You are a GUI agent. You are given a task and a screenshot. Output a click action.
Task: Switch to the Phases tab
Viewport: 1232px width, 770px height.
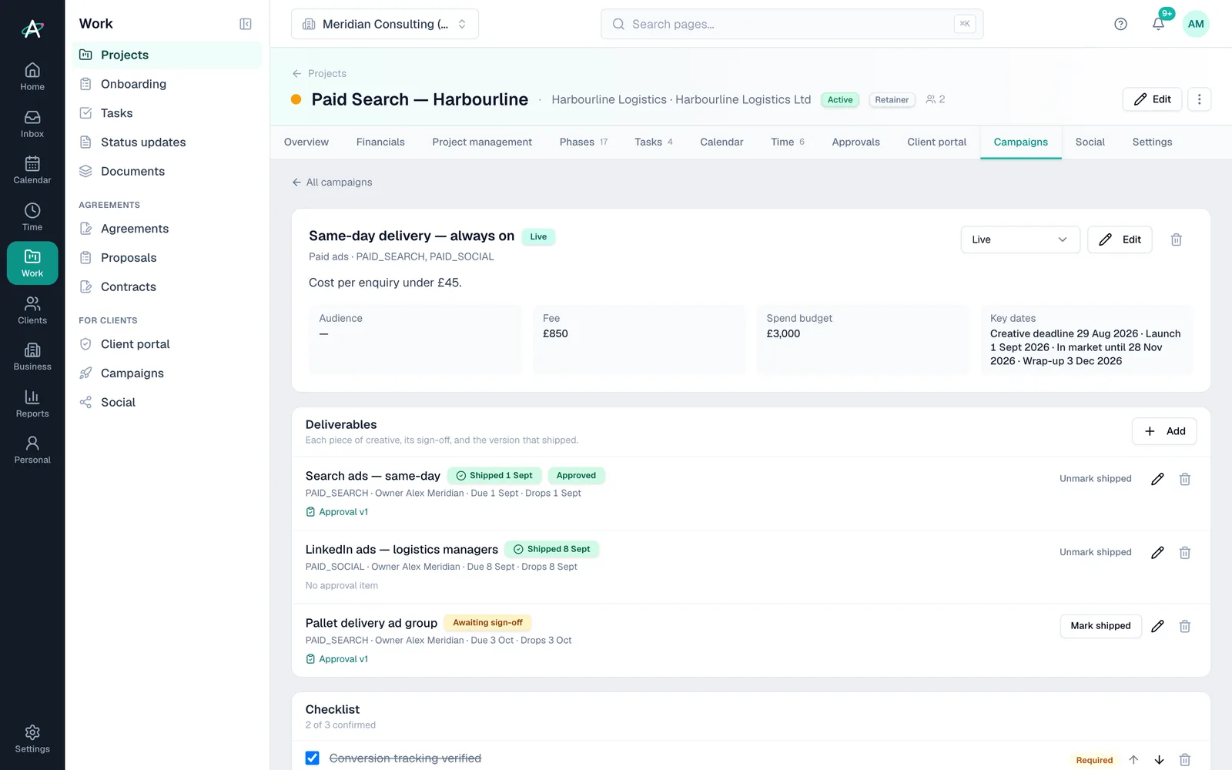pyautogui.click(x=584, y=142)
